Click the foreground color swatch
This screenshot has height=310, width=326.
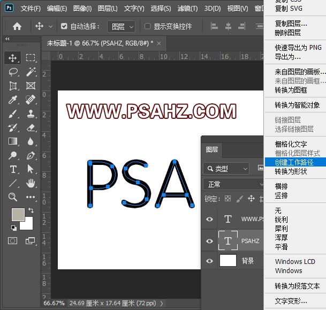click(x=18, y=214)
